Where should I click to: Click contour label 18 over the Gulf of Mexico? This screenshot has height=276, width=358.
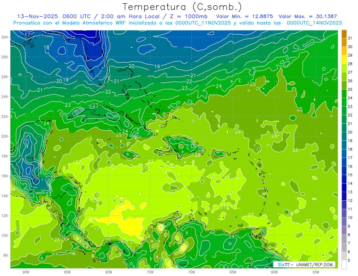click(47, 47)
